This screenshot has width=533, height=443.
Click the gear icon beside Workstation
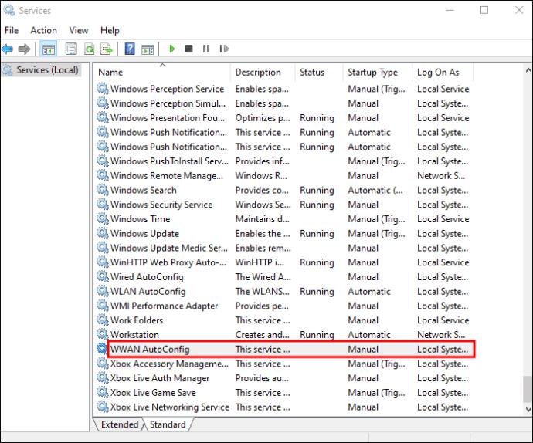tap(102, 334)
